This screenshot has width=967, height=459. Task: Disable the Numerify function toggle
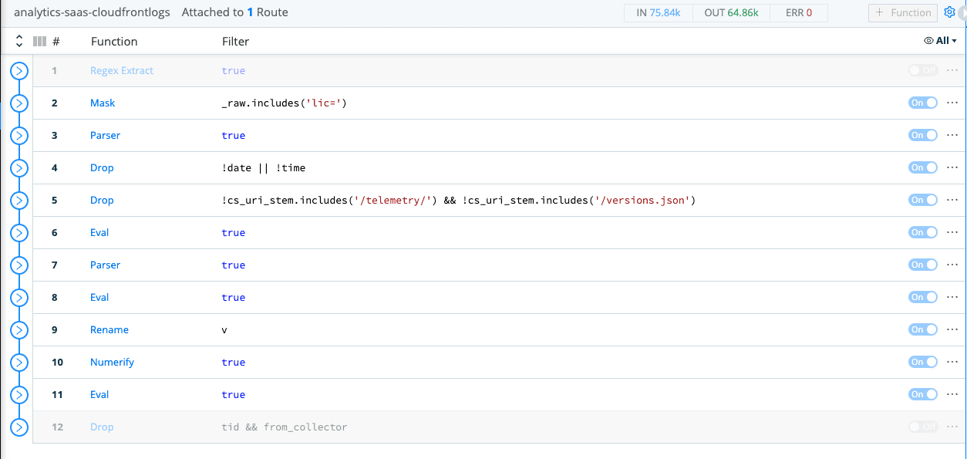(x=923, y=362)
